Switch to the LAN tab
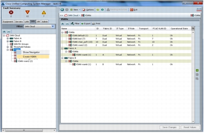The width and height of the screenshot is (204, 133). coord(27,22)
